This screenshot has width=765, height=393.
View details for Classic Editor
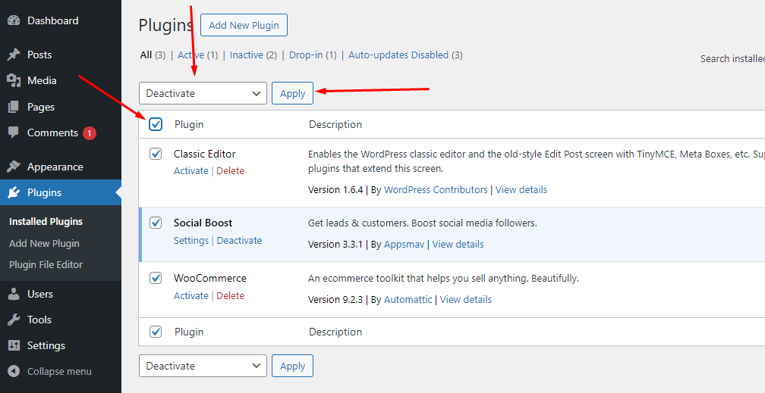521,190
